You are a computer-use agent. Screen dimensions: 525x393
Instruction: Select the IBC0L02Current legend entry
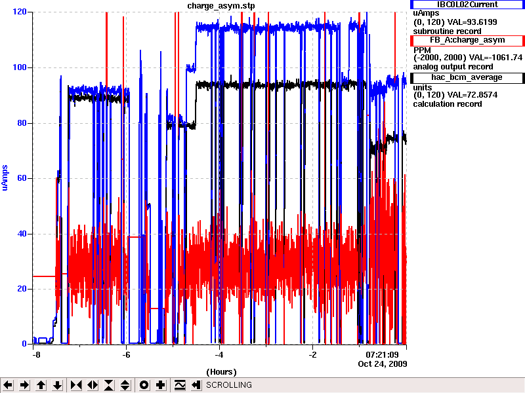click(x=467, y=5)
